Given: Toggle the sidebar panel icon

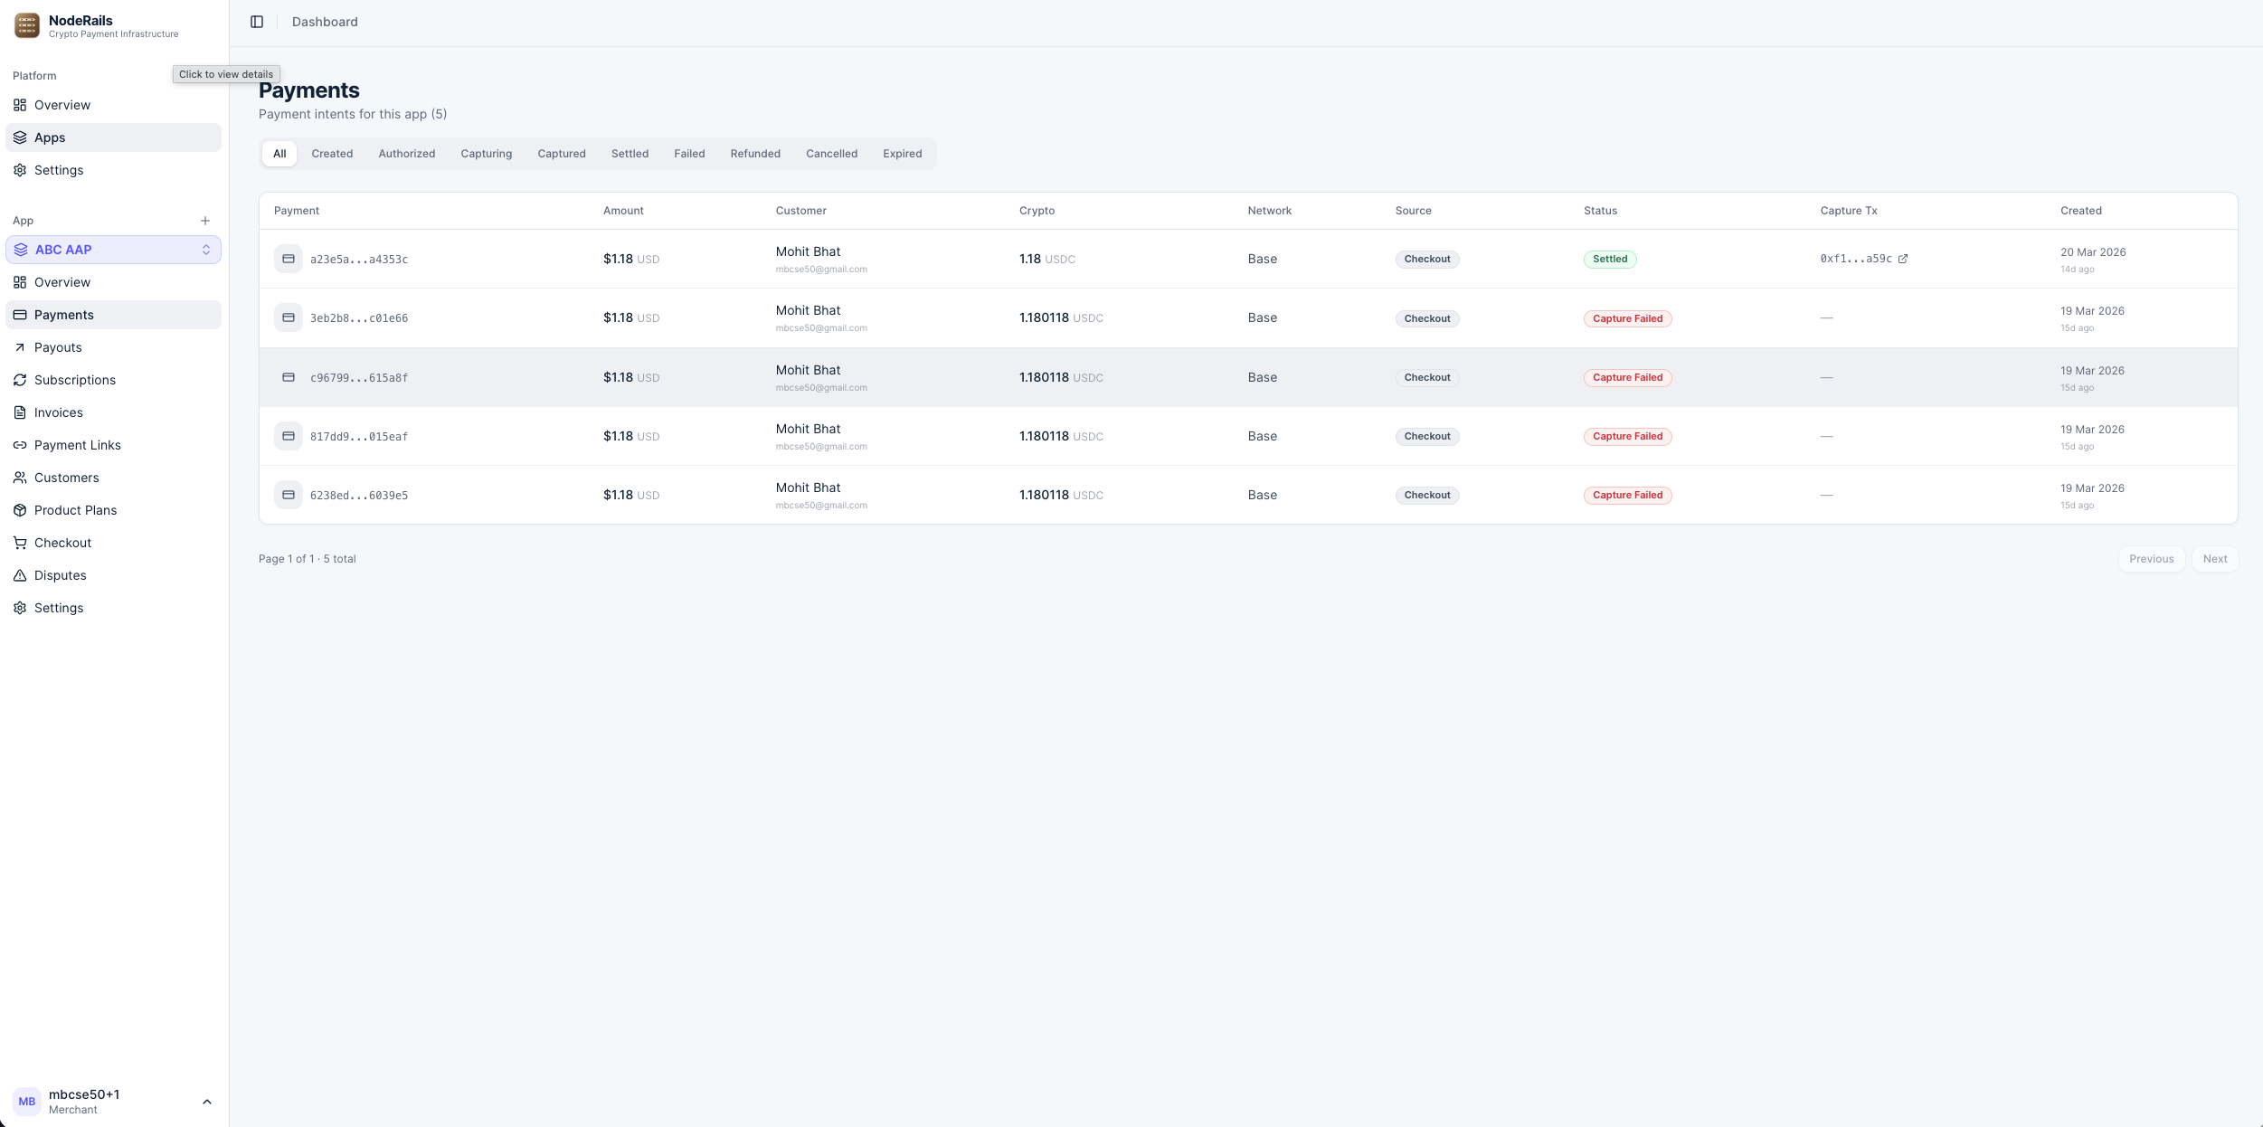Looking at the screenshot, I should pyautogui.click(x=257, y=22).
